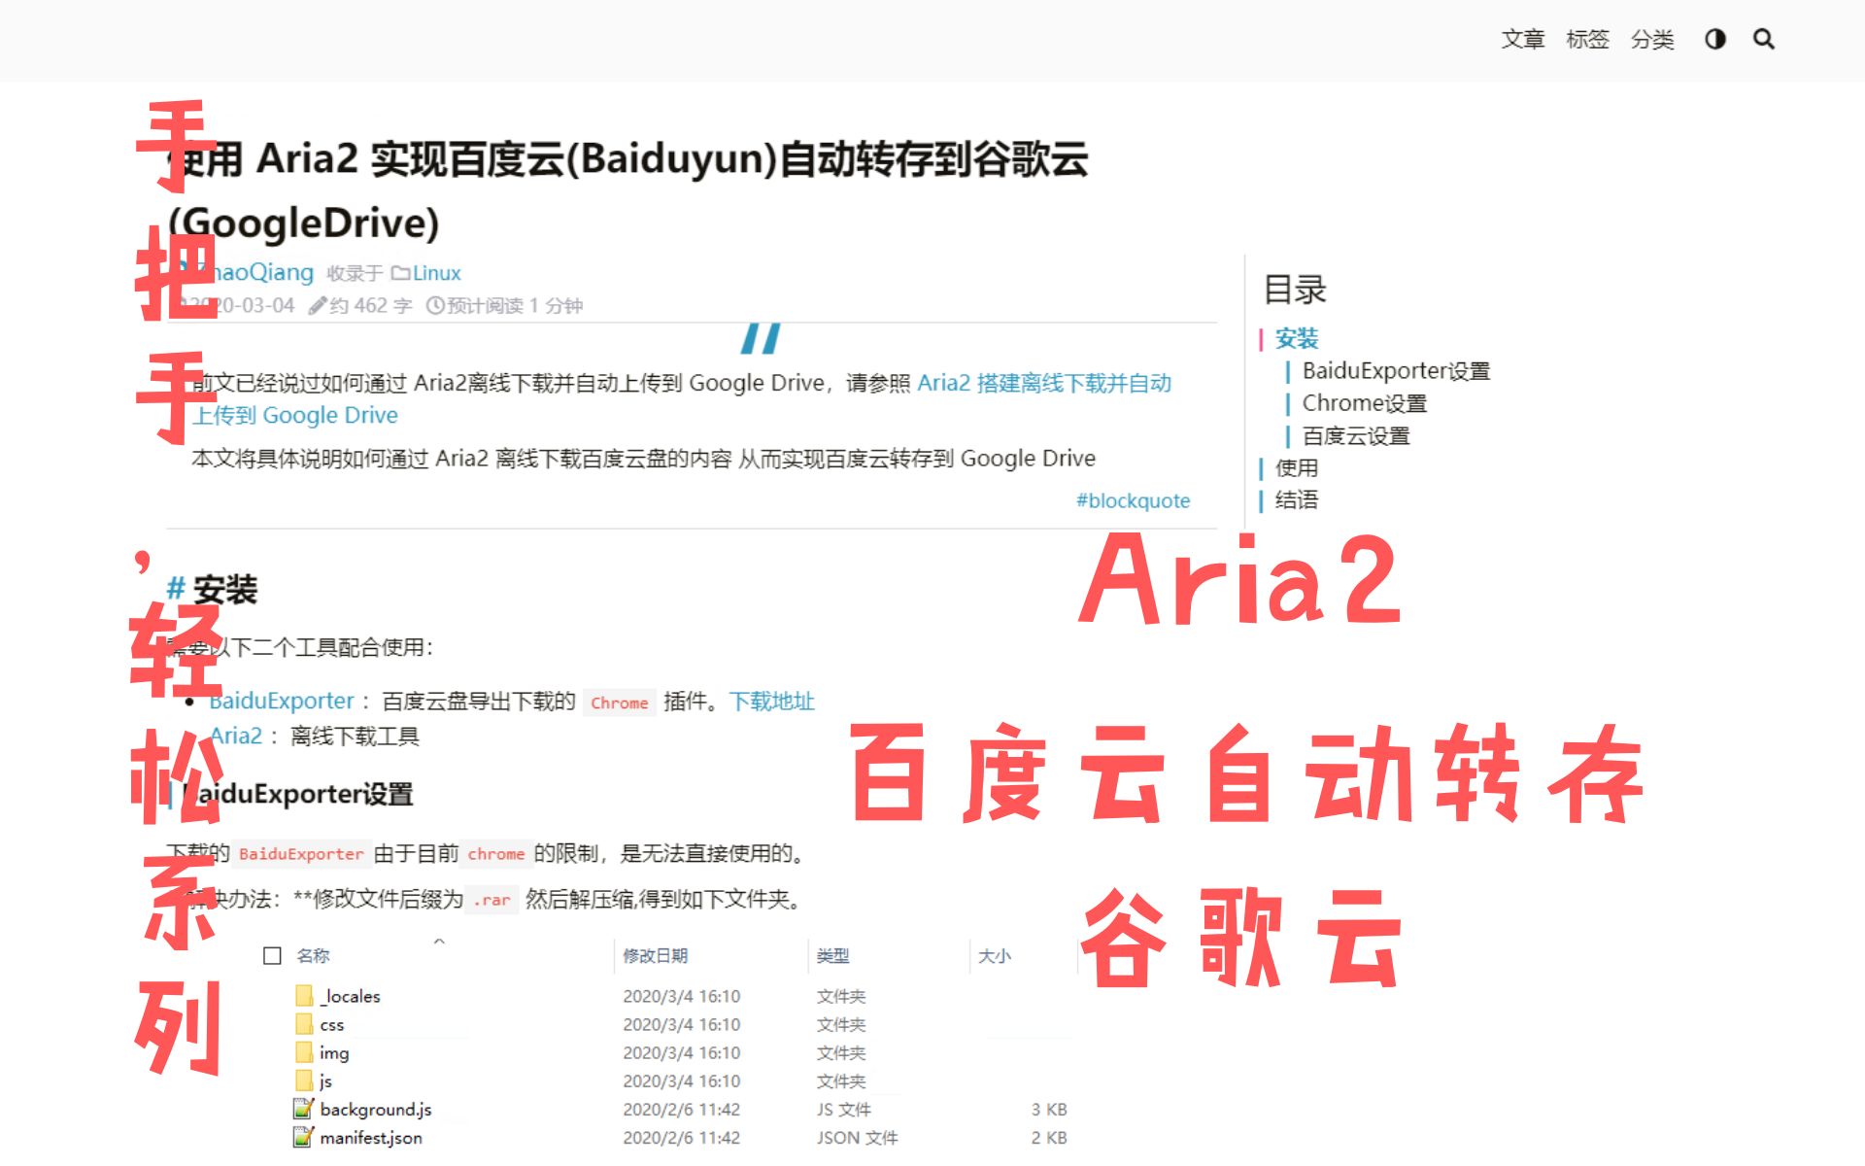Jump to Chrome设置 in contents
This screenshot has width=1865, height=1166.
(1365, 402)
